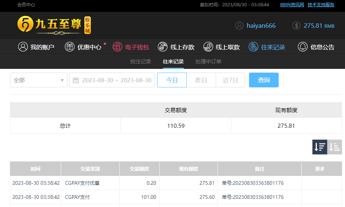This screenshot has width=345, height=207.
Task: Click the 往来记录 records icon
Action: [253, 47]
